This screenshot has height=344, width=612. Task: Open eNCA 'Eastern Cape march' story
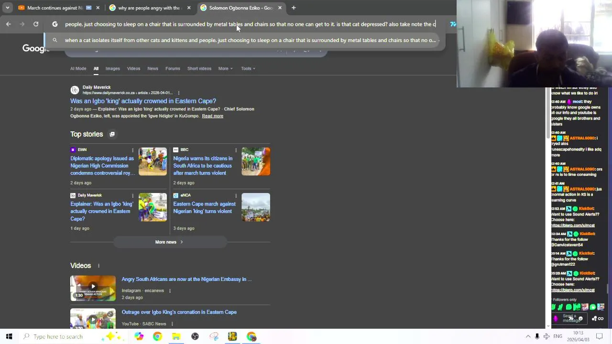[x=204, y=207]
